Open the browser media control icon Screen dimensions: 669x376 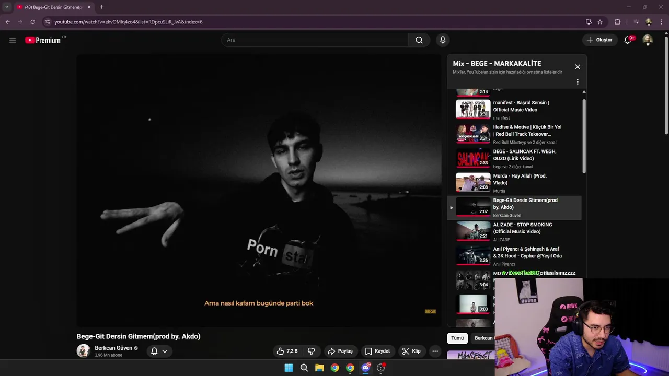point(636,22)
